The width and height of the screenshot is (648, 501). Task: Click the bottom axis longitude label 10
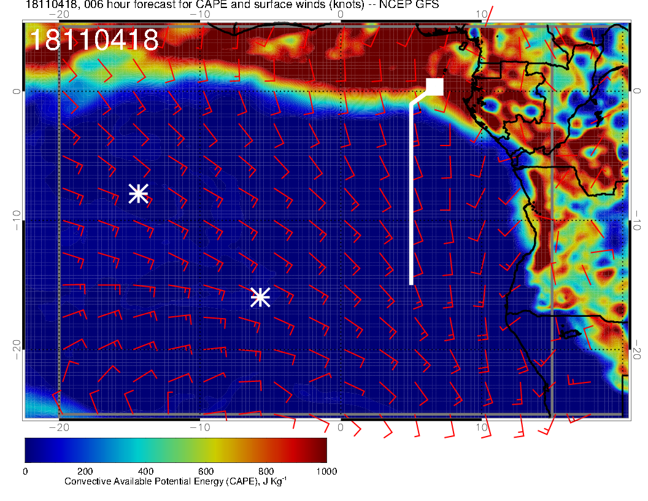[482, 427]
